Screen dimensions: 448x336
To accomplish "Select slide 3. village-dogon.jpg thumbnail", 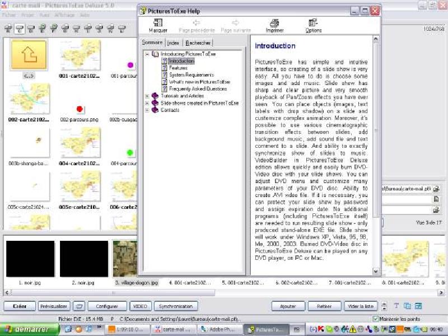I will coord(125,259).
